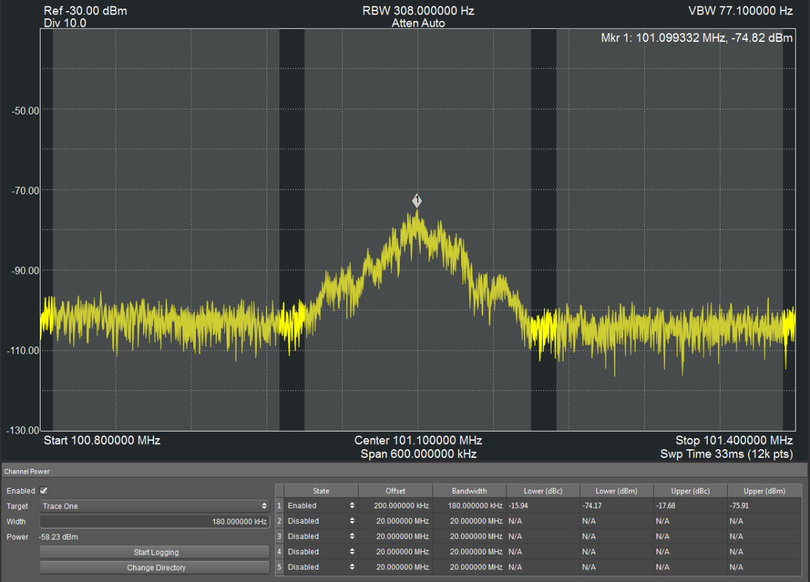
Task: Click the State column header
Action: [x=321, y=490]
